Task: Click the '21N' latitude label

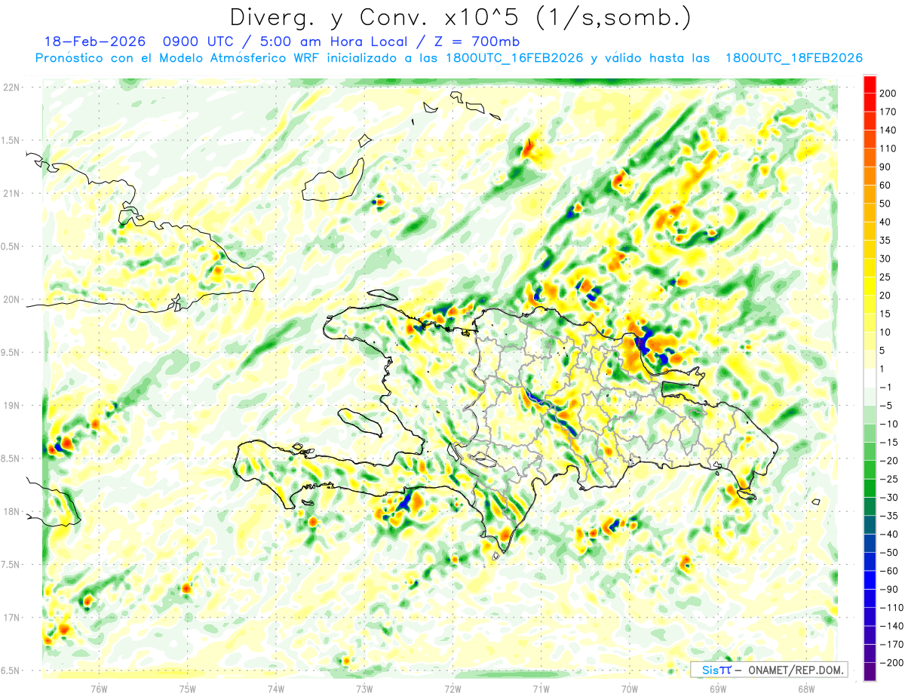Action: pyautogui.click(x=11, y=193)
